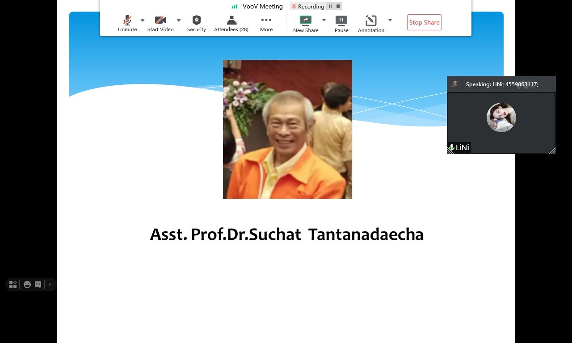This screenshot has height=343, width=572.
Task: Click the slide's presenter photo
Action: tap(287, 129)
